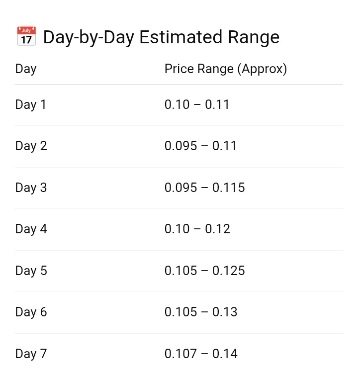Select the 0.095 – 0.115 price range
This screenshot has width=358, height=384.
coord(204,188)
